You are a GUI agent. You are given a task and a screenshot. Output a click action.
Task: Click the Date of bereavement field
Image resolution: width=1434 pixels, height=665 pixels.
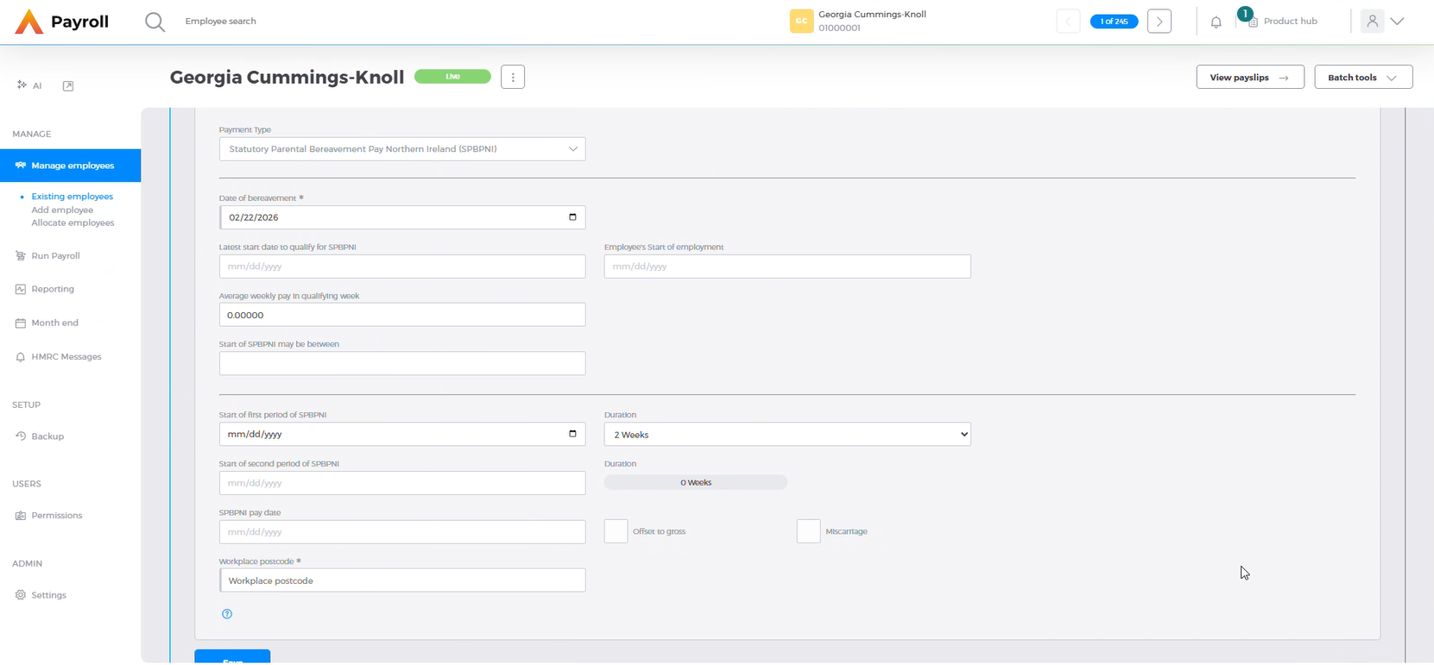(402, 217)
